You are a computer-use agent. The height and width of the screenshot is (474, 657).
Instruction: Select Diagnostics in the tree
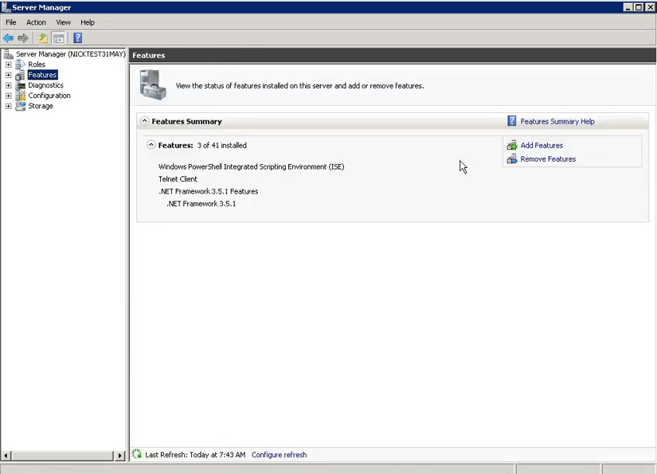point(45,85)
